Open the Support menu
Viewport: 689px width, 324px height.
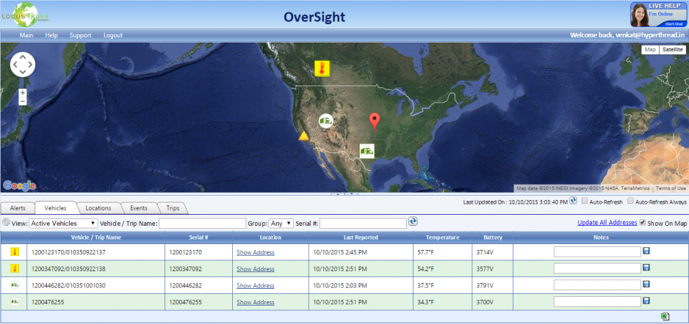(x=80, y=35)
